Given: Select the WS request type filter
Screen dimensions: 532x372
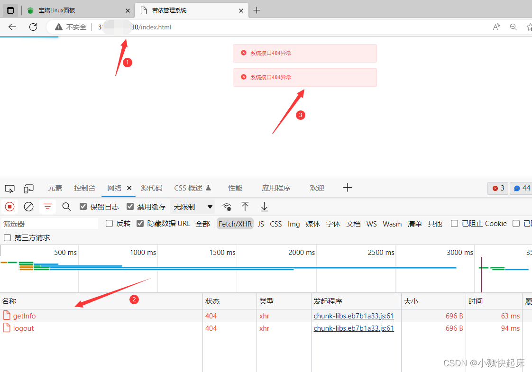Looking at the screenshot, I should 372,224.
